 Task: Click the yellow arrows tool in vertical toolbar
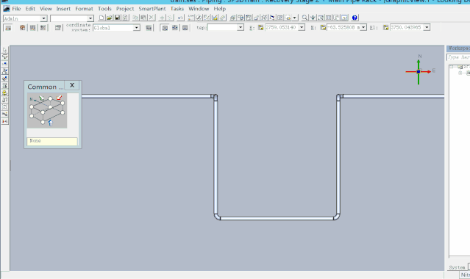(x=5, y=93)
